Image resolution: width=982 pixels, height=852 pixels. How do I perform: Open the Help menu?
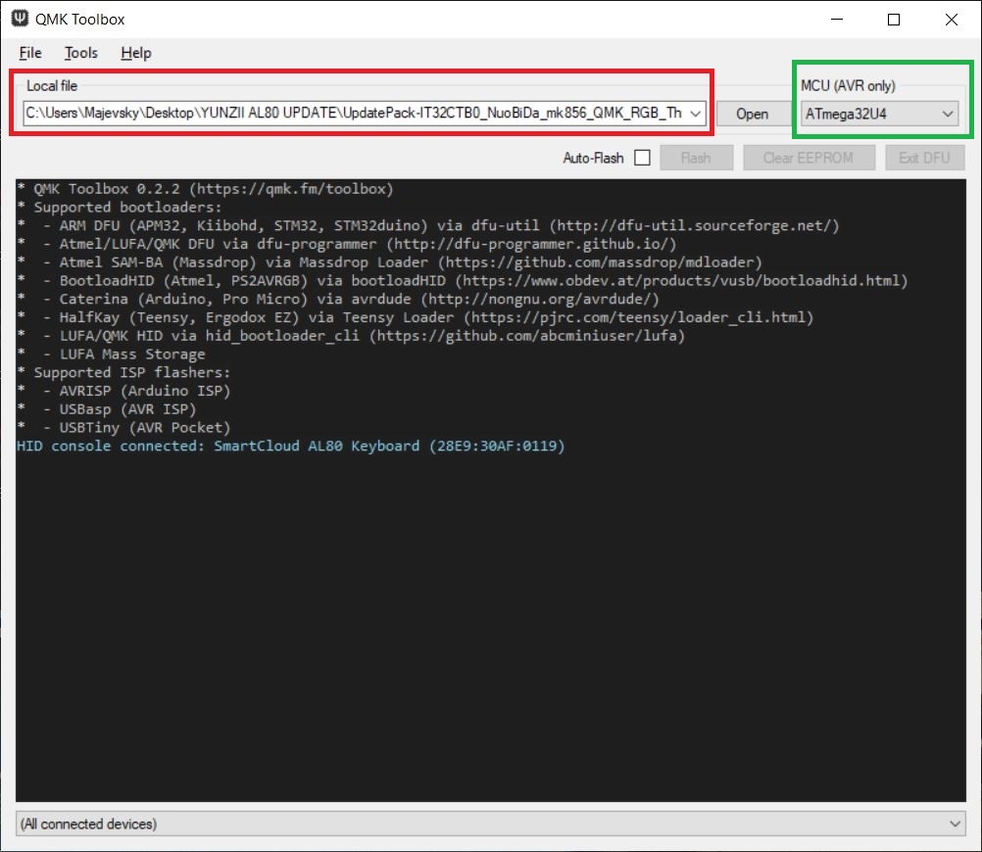pyautogui.click(x=136, y=53)
